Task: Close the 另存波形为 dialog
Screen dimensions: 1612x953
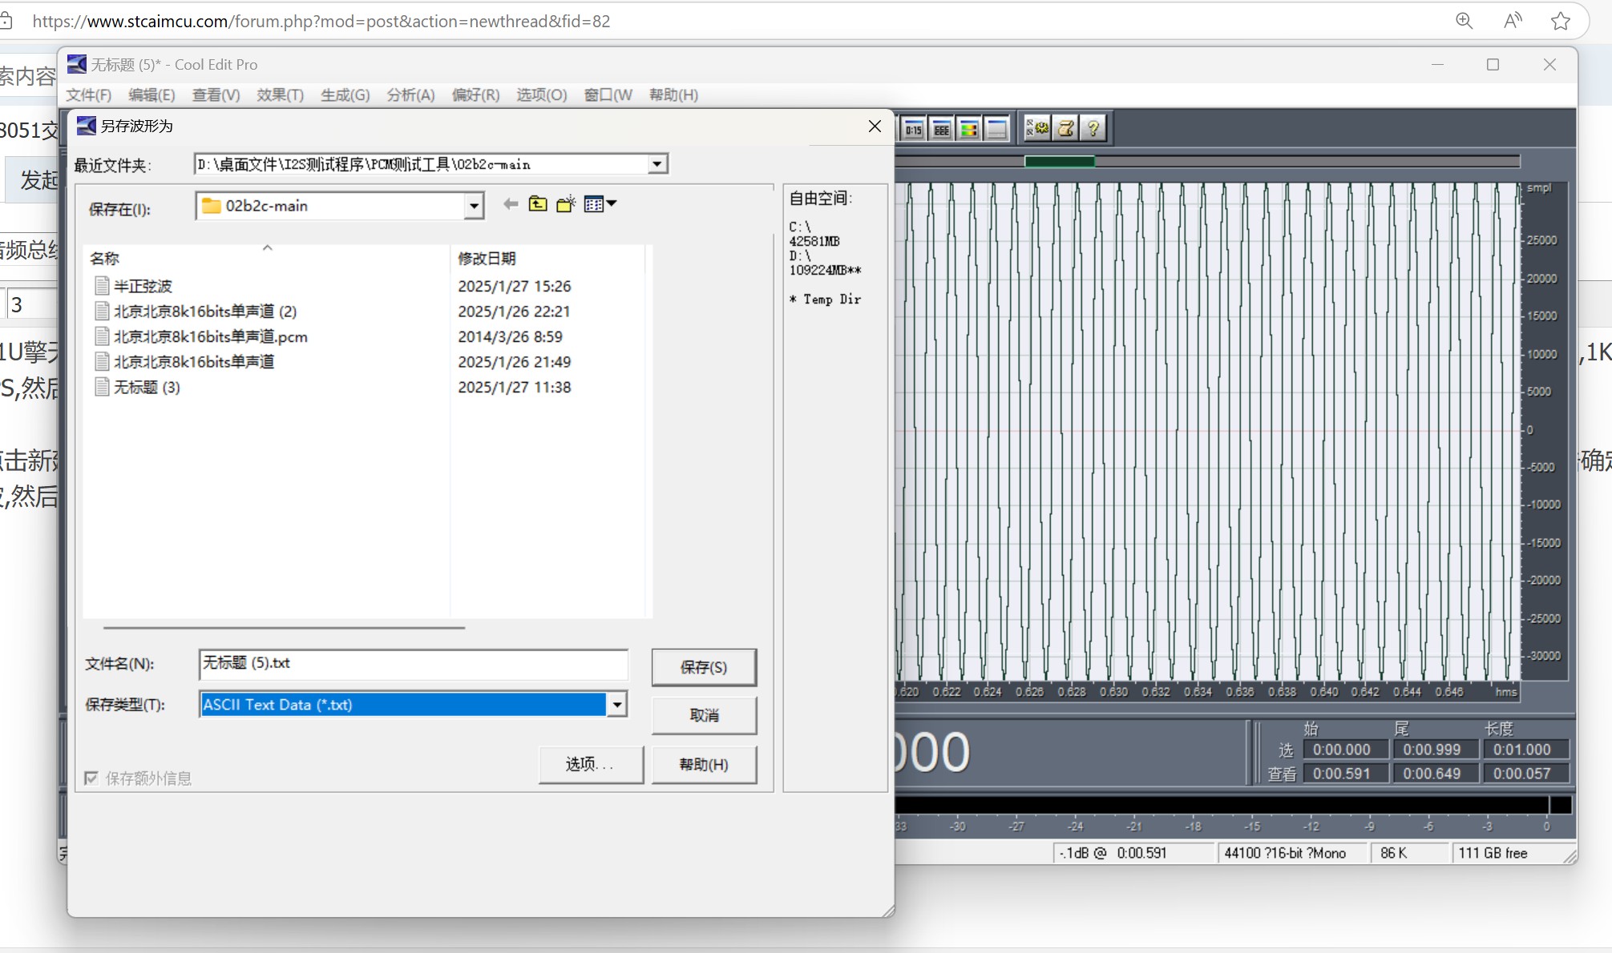Action: [x=875, y=126]
